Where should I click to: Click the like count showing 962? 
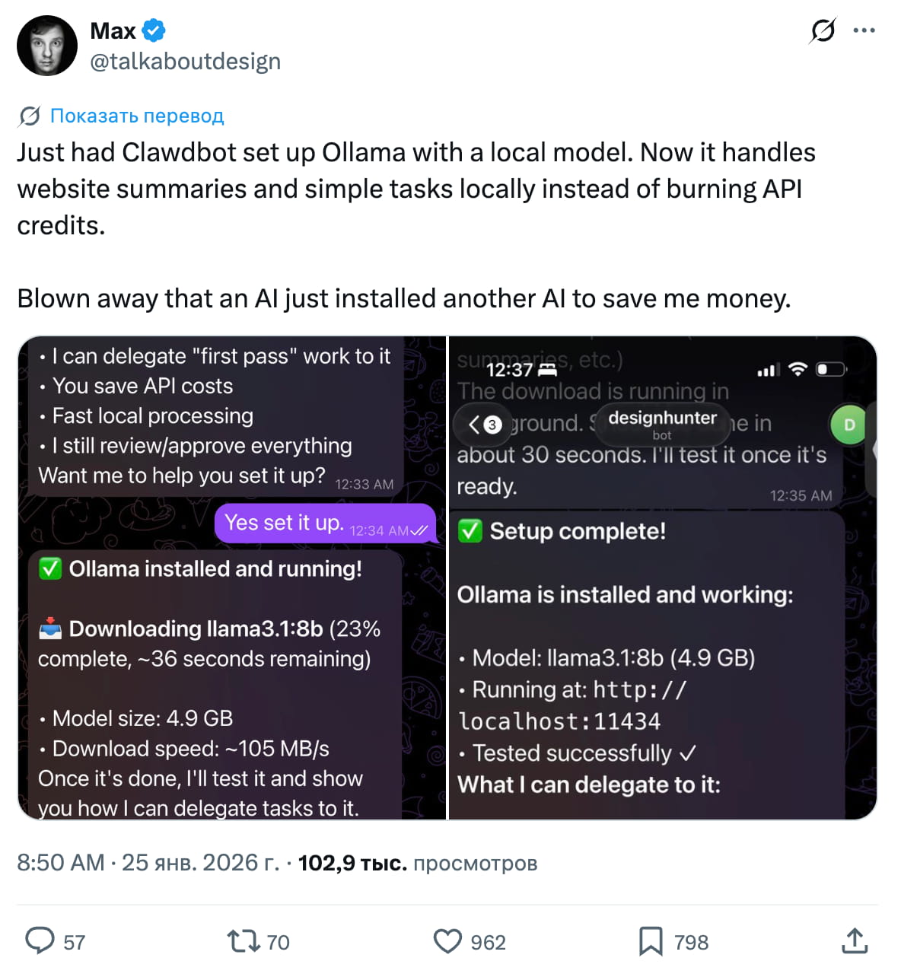487,942
